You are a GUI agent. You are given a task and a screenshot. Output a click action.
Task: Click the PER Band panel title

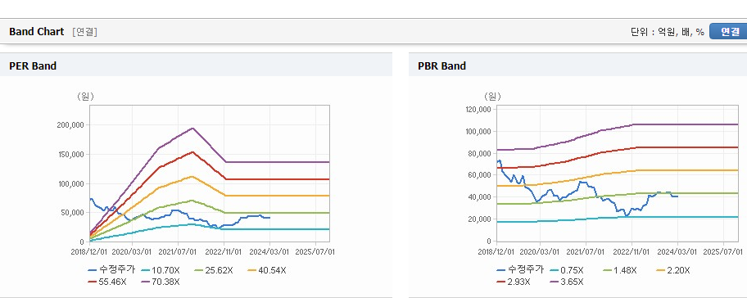tap(33, 66)
